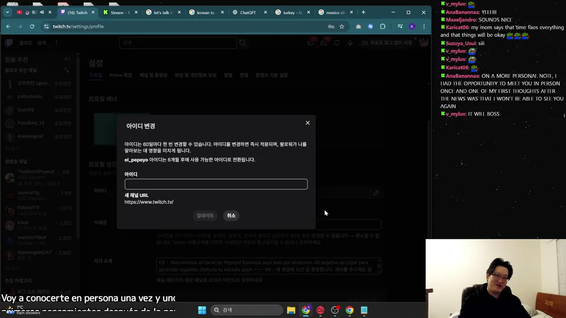
Task: Click the red Co app taskbar icon
Action: (x=320, y=310)
